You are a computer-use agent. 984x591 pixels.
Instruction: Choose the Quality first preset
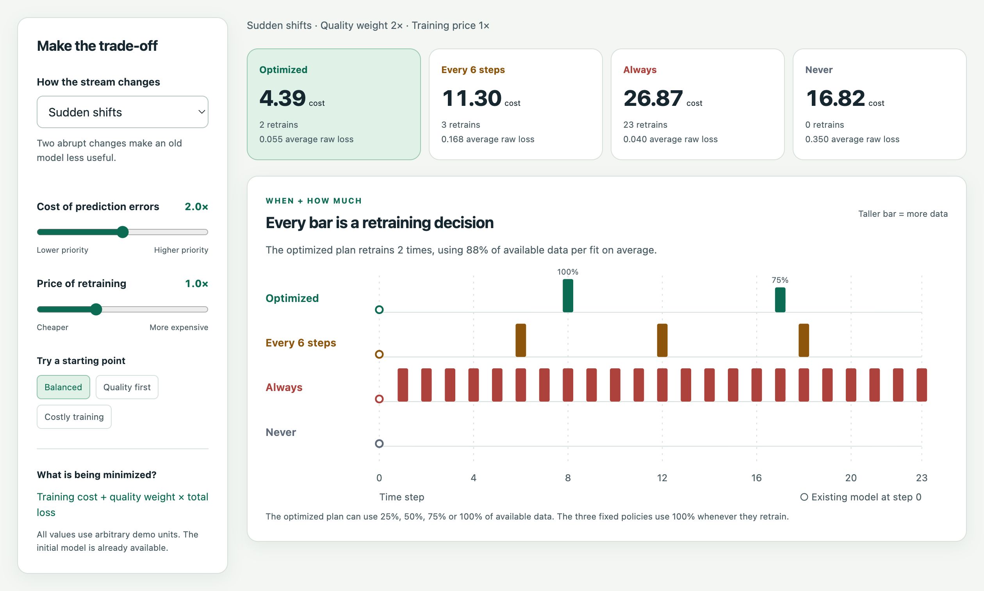tap(127, 387)
